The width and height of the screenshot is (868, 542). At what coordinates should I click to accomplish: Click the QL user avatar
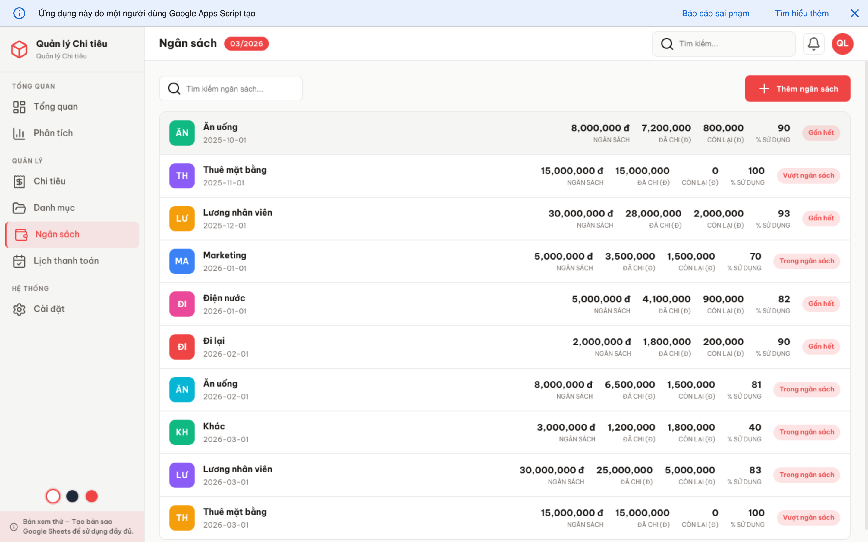842,44
